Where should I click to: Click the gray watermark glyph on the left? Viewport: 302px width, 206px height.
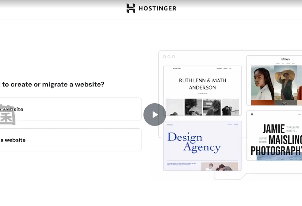tap(7, 115)
